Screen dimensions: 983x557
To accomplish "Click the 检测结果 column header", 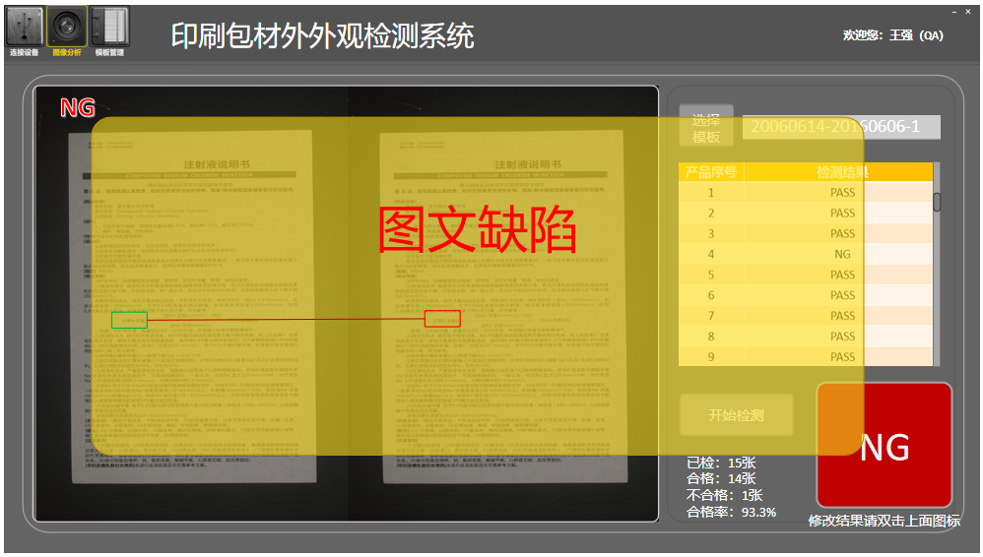I will 842,172.
